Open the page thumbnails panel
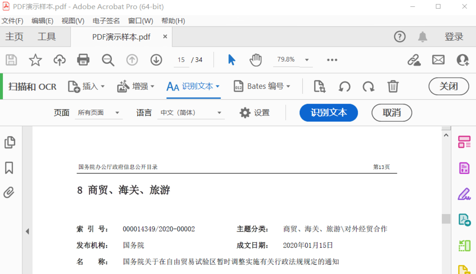Viewport: 476px width, 274px height. pyautogui.click(x=10, y=142)
